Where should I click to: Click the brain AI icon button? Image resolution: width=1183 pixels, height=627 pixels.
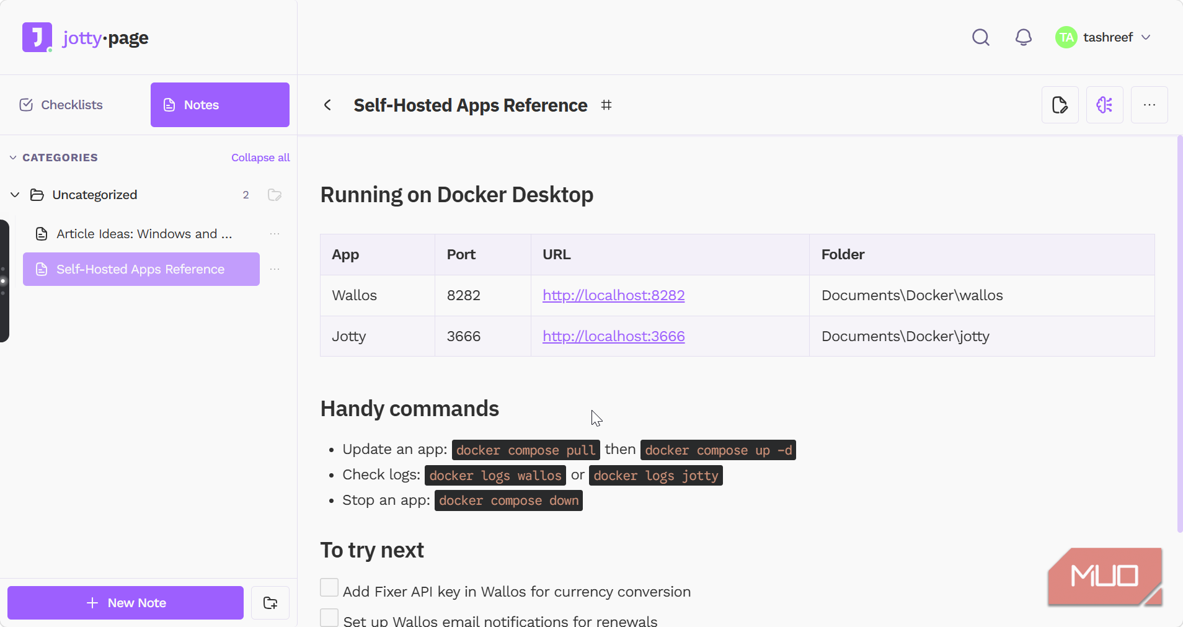tap(1105, 105)
